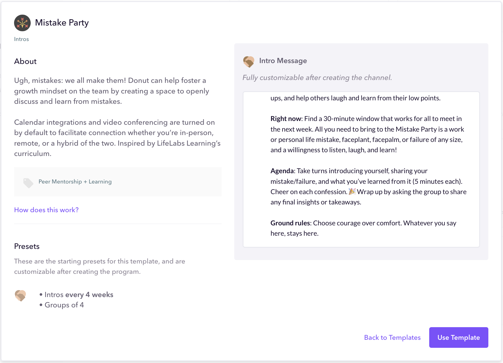503x363 pixels.
Task: Click the Right now paragraph text
Action: 367,134
